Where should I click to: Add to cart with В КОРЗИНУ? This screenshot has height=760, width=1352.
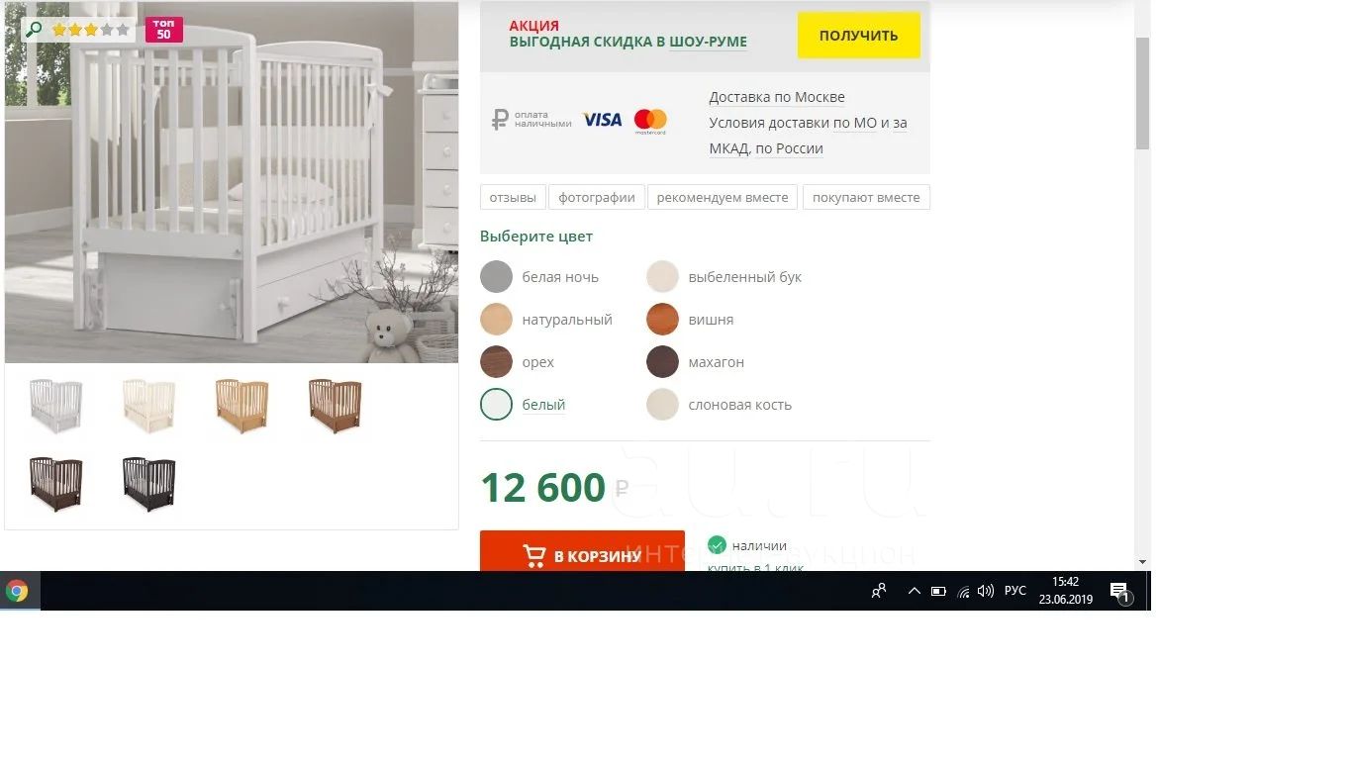(582, 552)
